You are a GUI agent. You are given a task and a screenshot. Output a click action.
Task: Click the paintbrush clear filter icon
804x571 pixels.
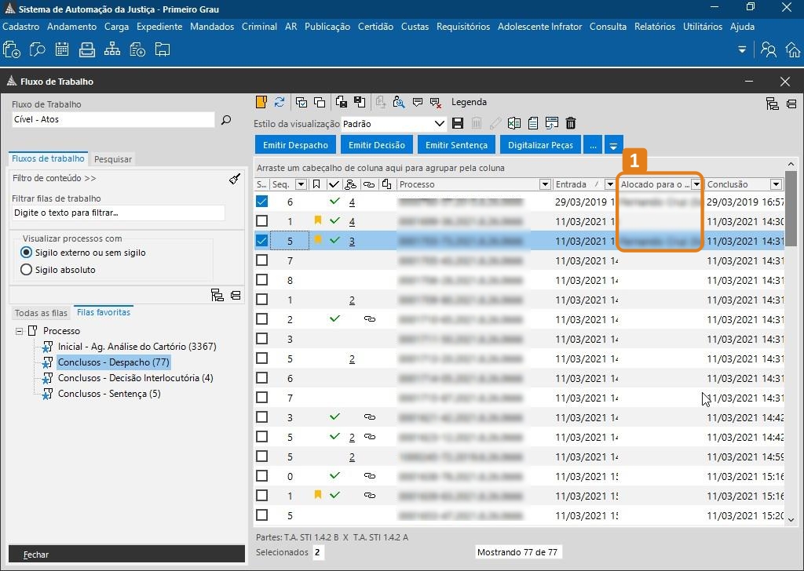234,179
